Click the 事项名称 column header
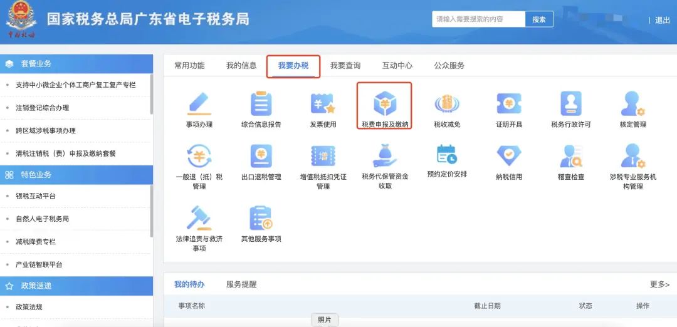The height and width of the screenshot is (327, 677). [x=192, y=306]
